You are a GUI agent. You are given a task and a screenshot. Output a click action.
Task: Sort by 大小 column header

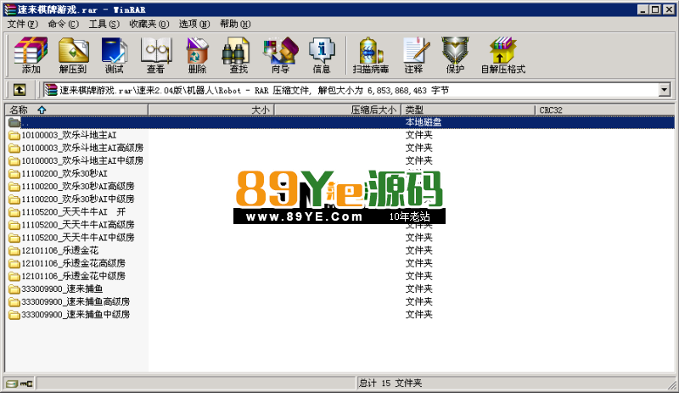tap(211, 110)
